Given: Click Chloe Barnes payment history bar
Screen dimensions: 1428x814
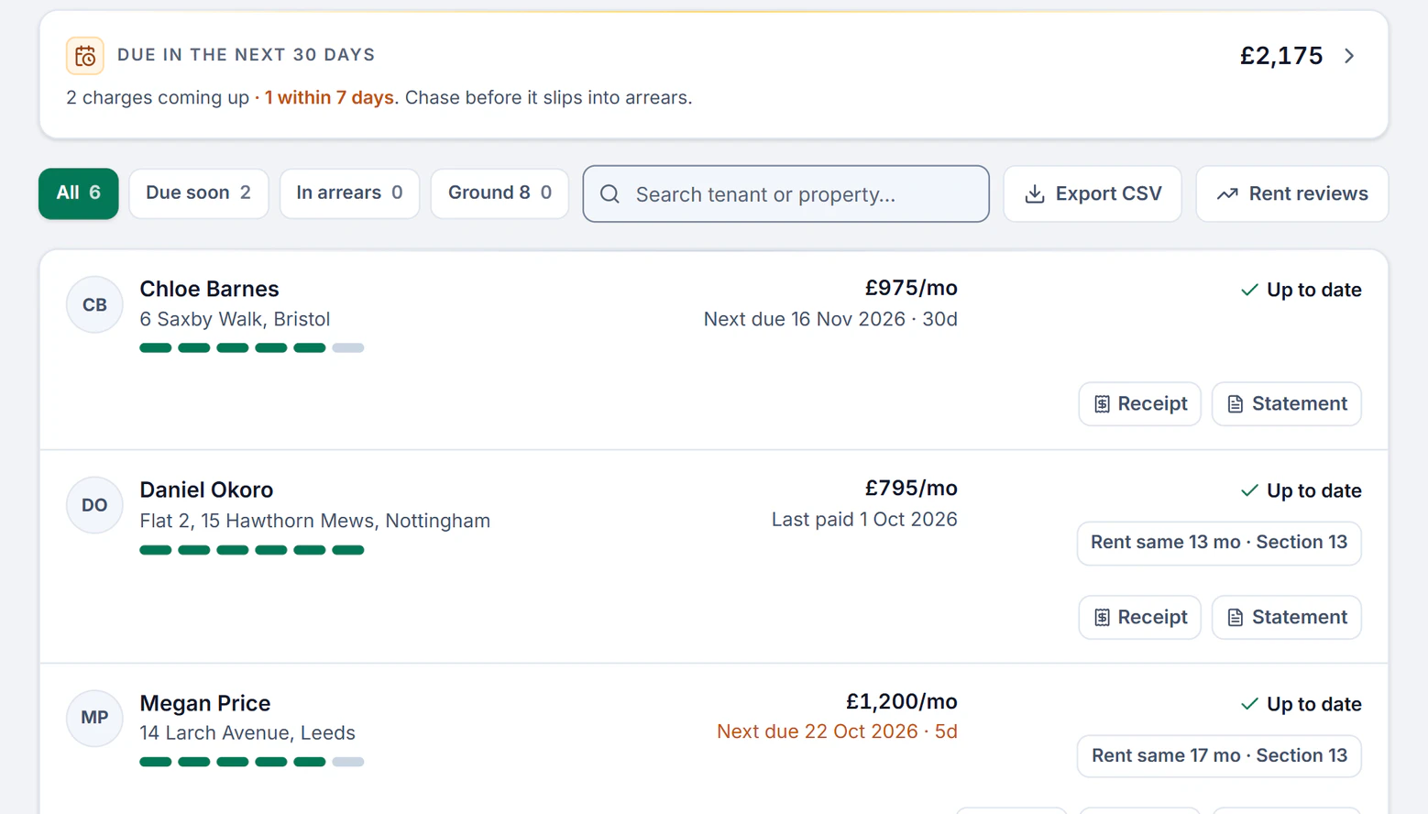Looking at the screenshot, I should 252,348.
